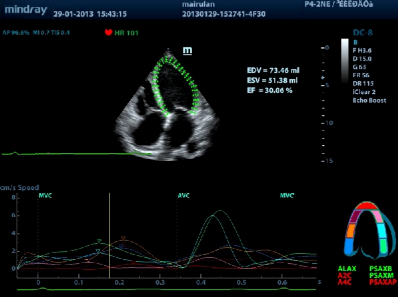Click the grayscale map bar
Viewport: 398px width, 297px height.
[x=345, y=61]
